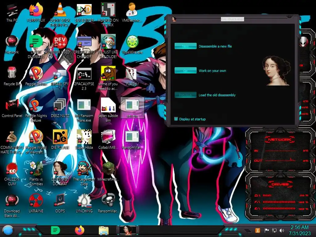Select the Peggle Nights Deluxe icon
Image resolution: width=316 pixels, height=237 pixels.
tap(36, 105)
